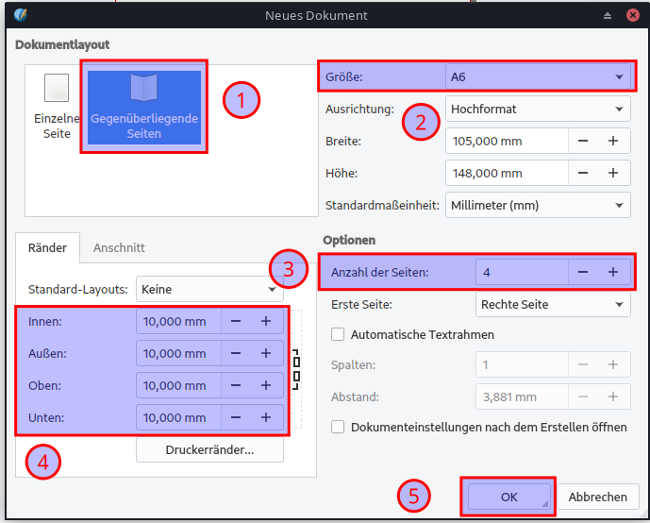Decrease the Unten margin with minus
This screenshot has width=650, height=523.
(236, 417)
